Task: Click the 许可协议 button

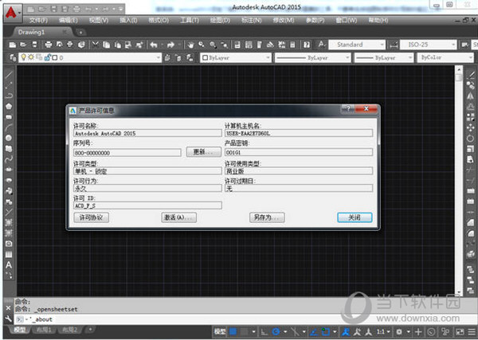Action: tap(91, 217)
